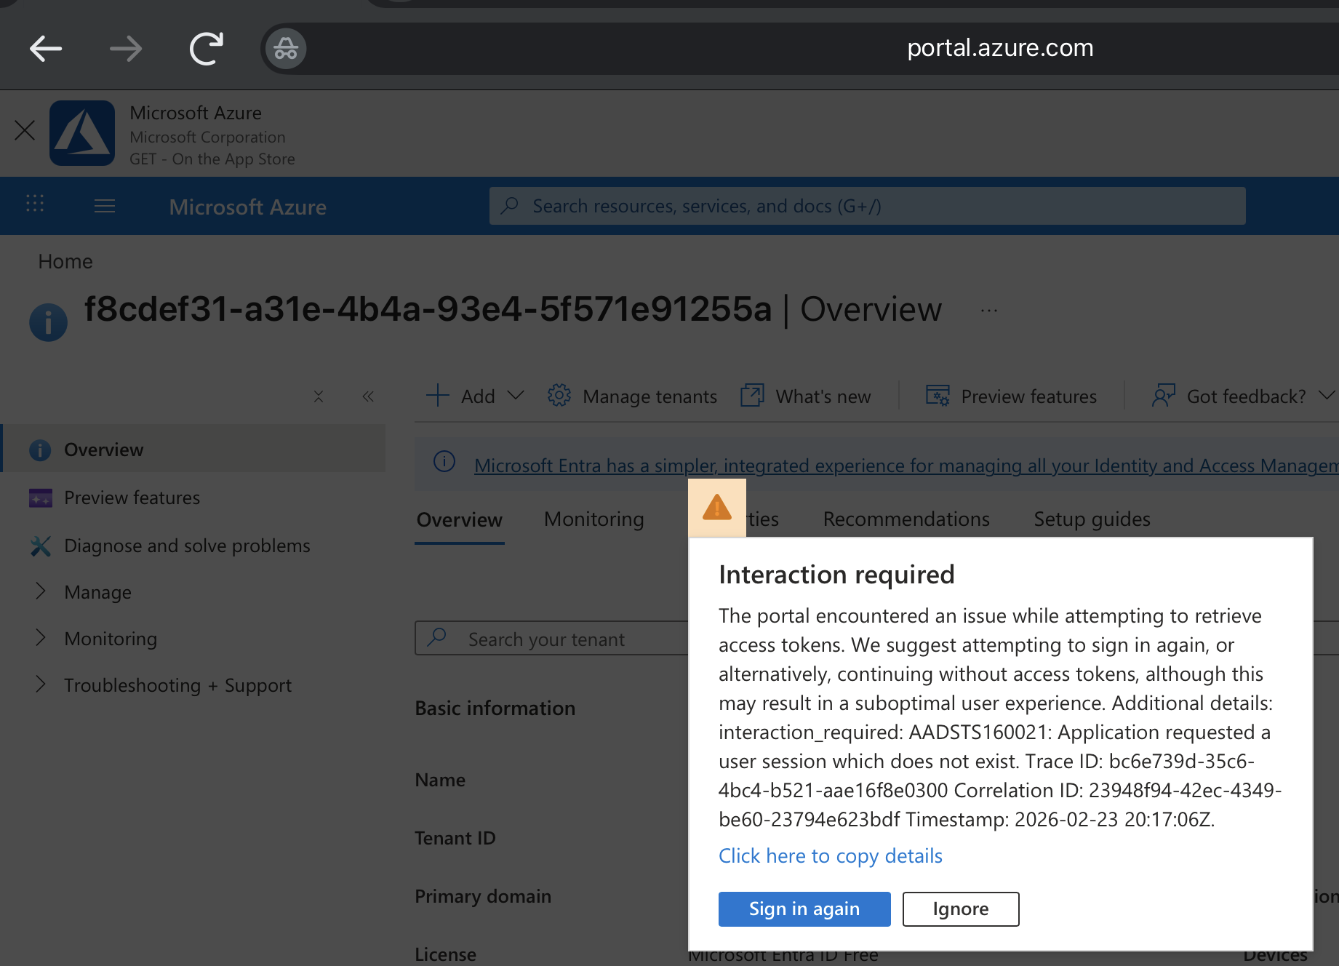Screen dimensions: 1339x966
Task: Click the Manage tenants gear button
Action: 632,396
